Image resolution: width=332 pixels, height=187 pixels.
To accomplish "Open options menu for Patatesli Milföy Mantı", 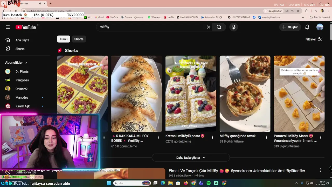I will 321,137.
